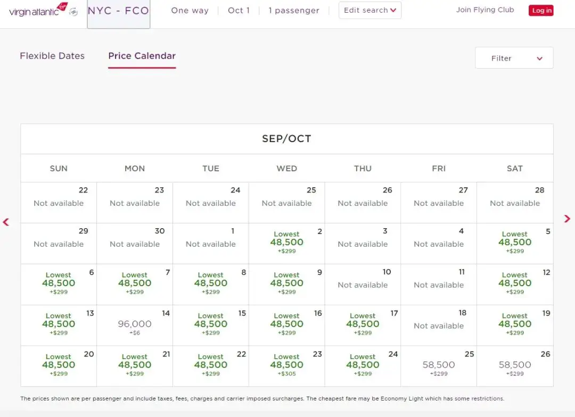Select Sunday October 6 lowest fare
575x417 pixels.
tap(59, 283)
